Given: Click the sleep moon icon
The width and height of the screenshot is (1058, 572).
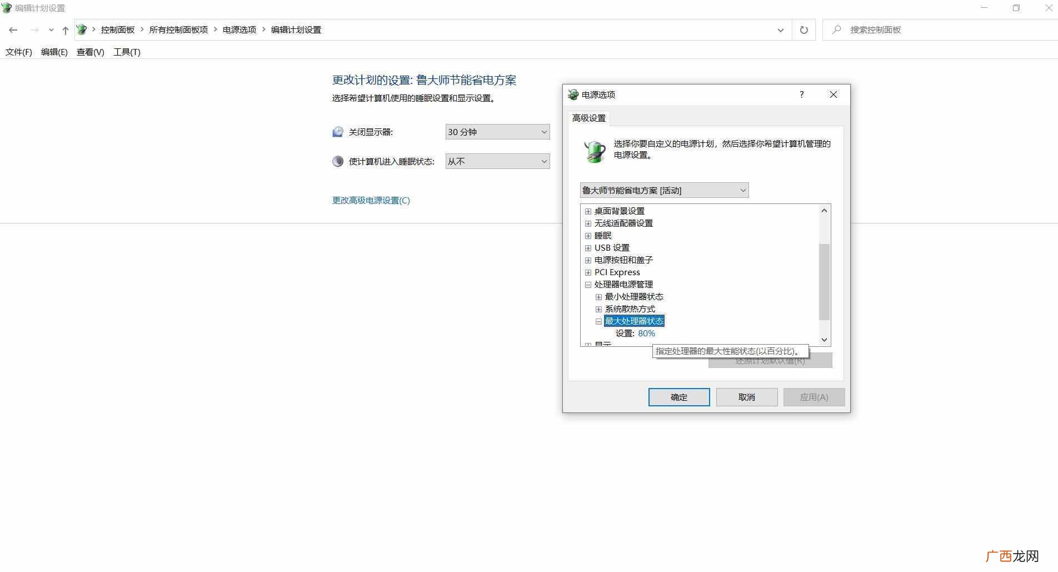Looking at the screenshot, I should [x=338, y=161].
